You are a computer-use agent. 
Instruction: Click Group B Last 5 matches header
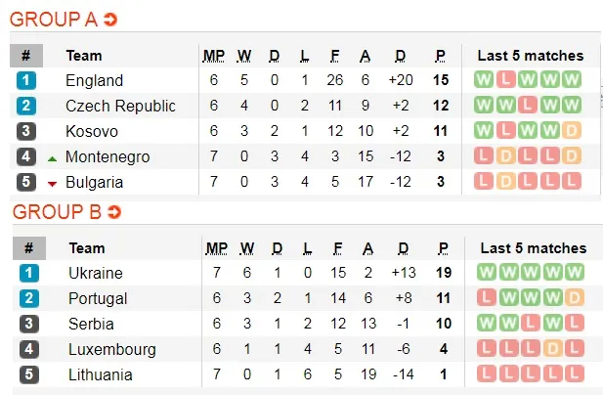pyautogui.click(x=533, y=248)
